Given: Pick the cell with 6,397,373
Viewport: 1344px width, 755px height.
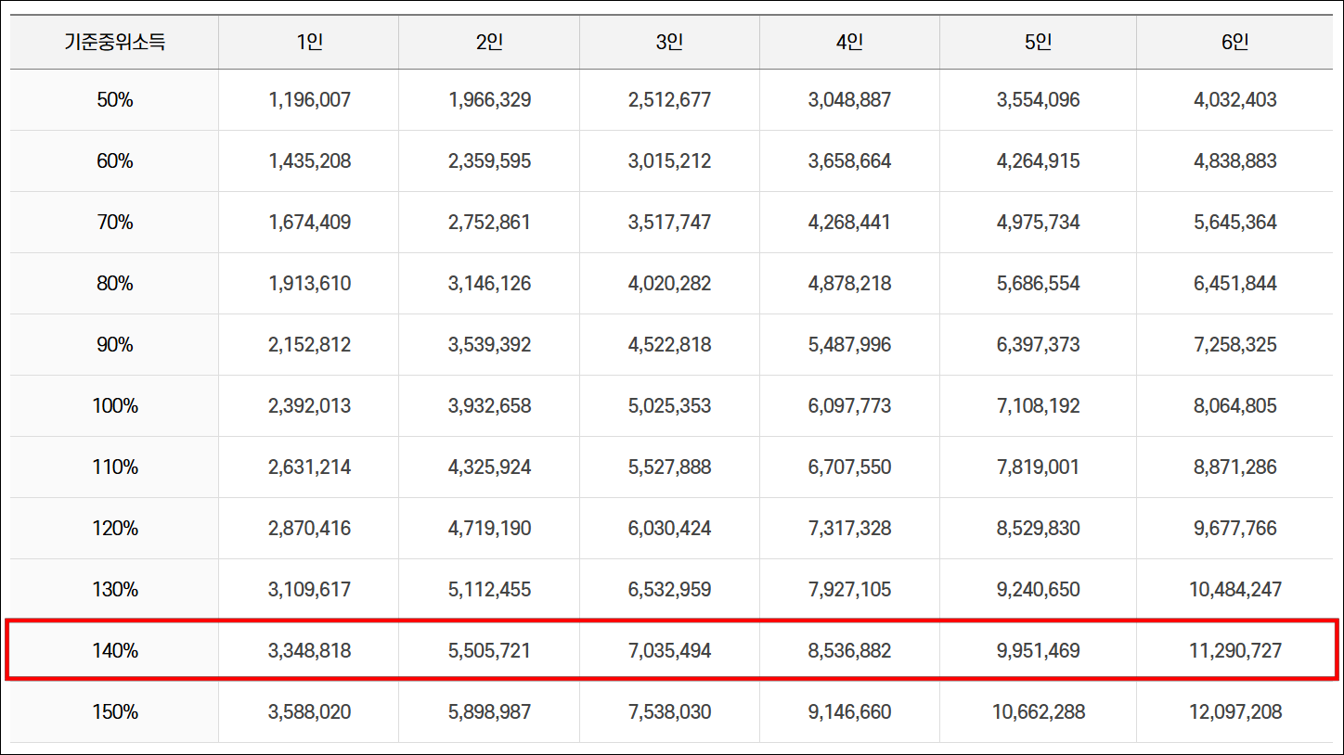Looking at the screenshot, I should tap(1039, 345).
